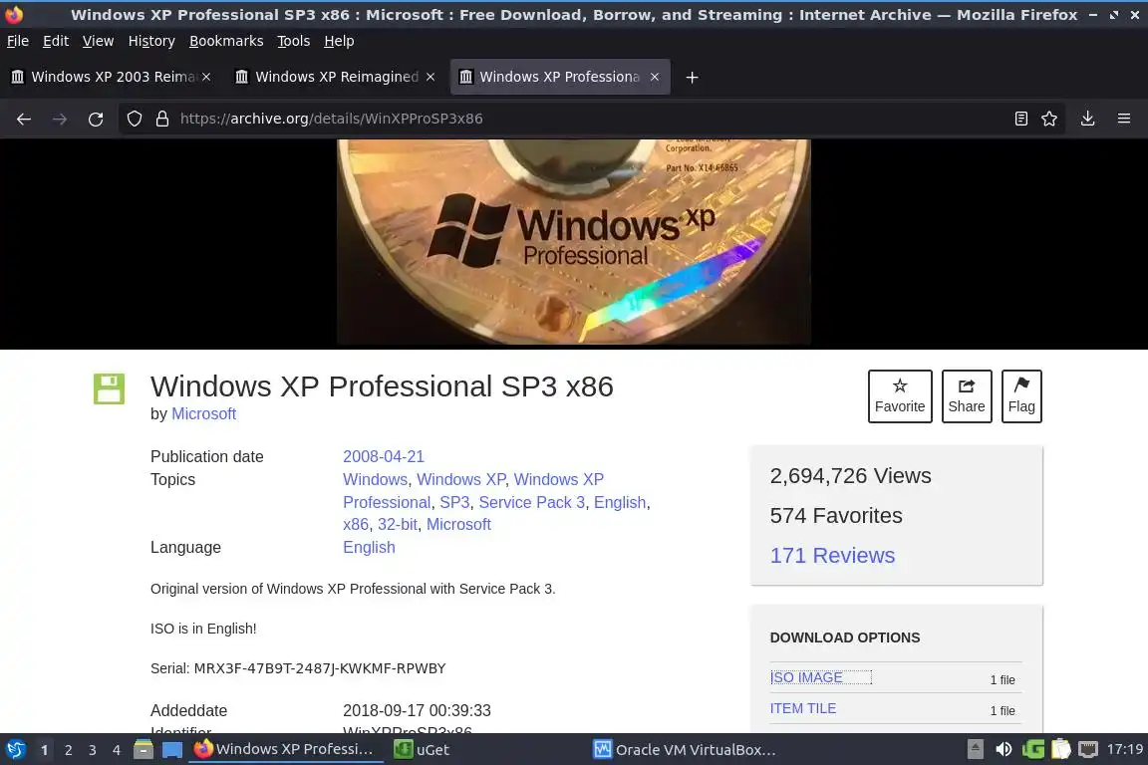
Task: Open the History menu
Action: (151, 41)
